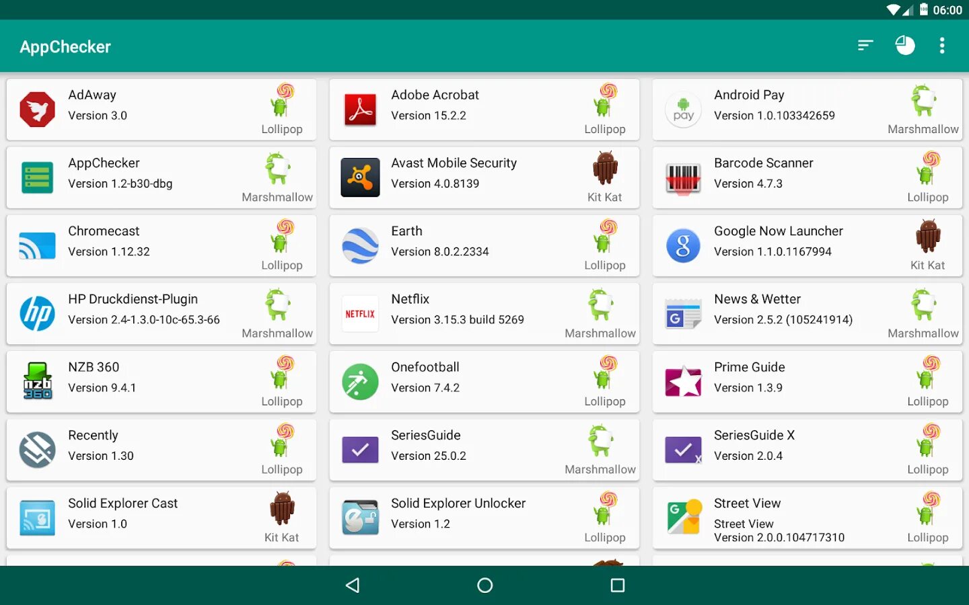This screenshot has height=605, width=969.
Task: Click the battery status bar icon
Action: 924,9
